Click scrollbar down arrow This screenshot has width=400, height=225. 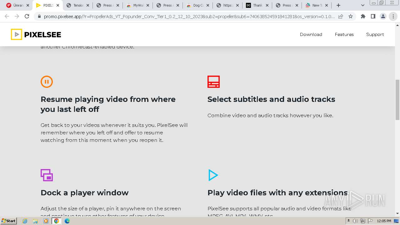pos(397,213)
